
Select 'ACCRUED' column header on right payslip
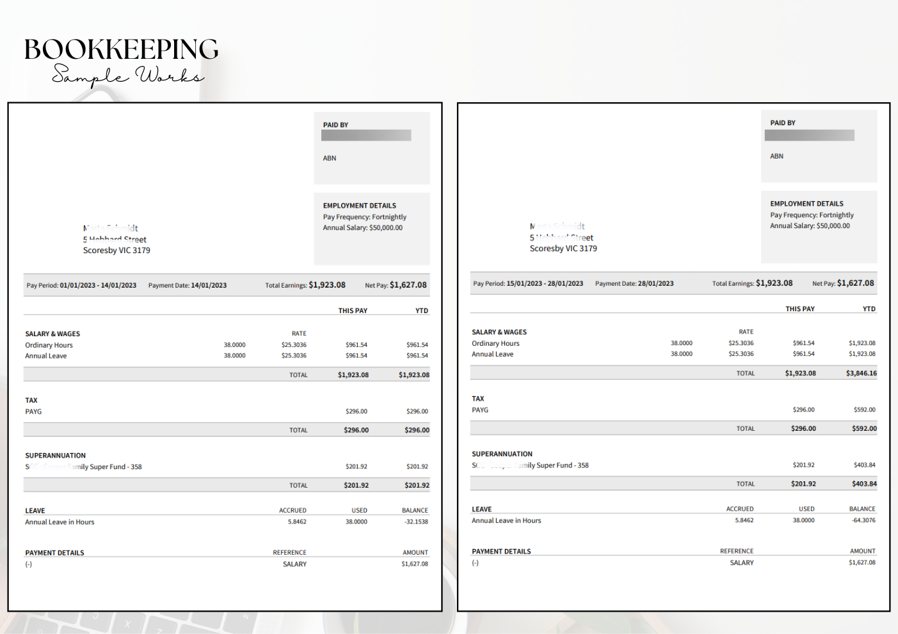pos(740,509)
